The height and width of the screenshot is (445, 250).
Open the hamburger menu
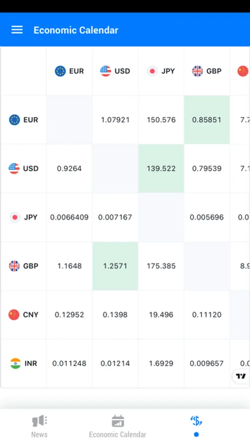click(17, 30)
